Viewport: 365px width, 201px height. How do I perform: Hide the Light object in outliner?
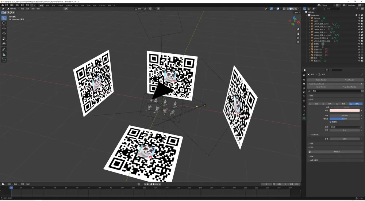[x=359, y=21]
